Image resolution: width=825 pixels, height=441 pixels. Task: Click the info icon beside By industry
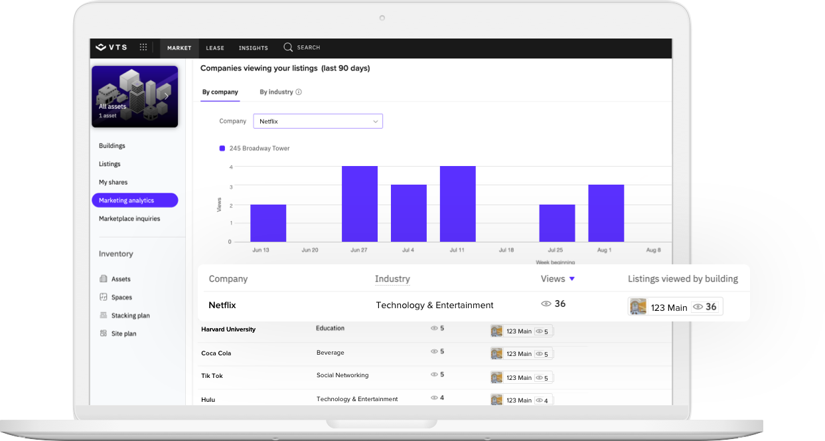pos(299,92)
